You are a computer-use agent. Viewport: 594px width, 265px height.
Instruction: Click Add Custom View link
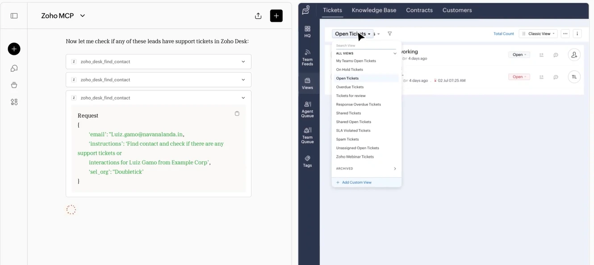coord(356,182)
